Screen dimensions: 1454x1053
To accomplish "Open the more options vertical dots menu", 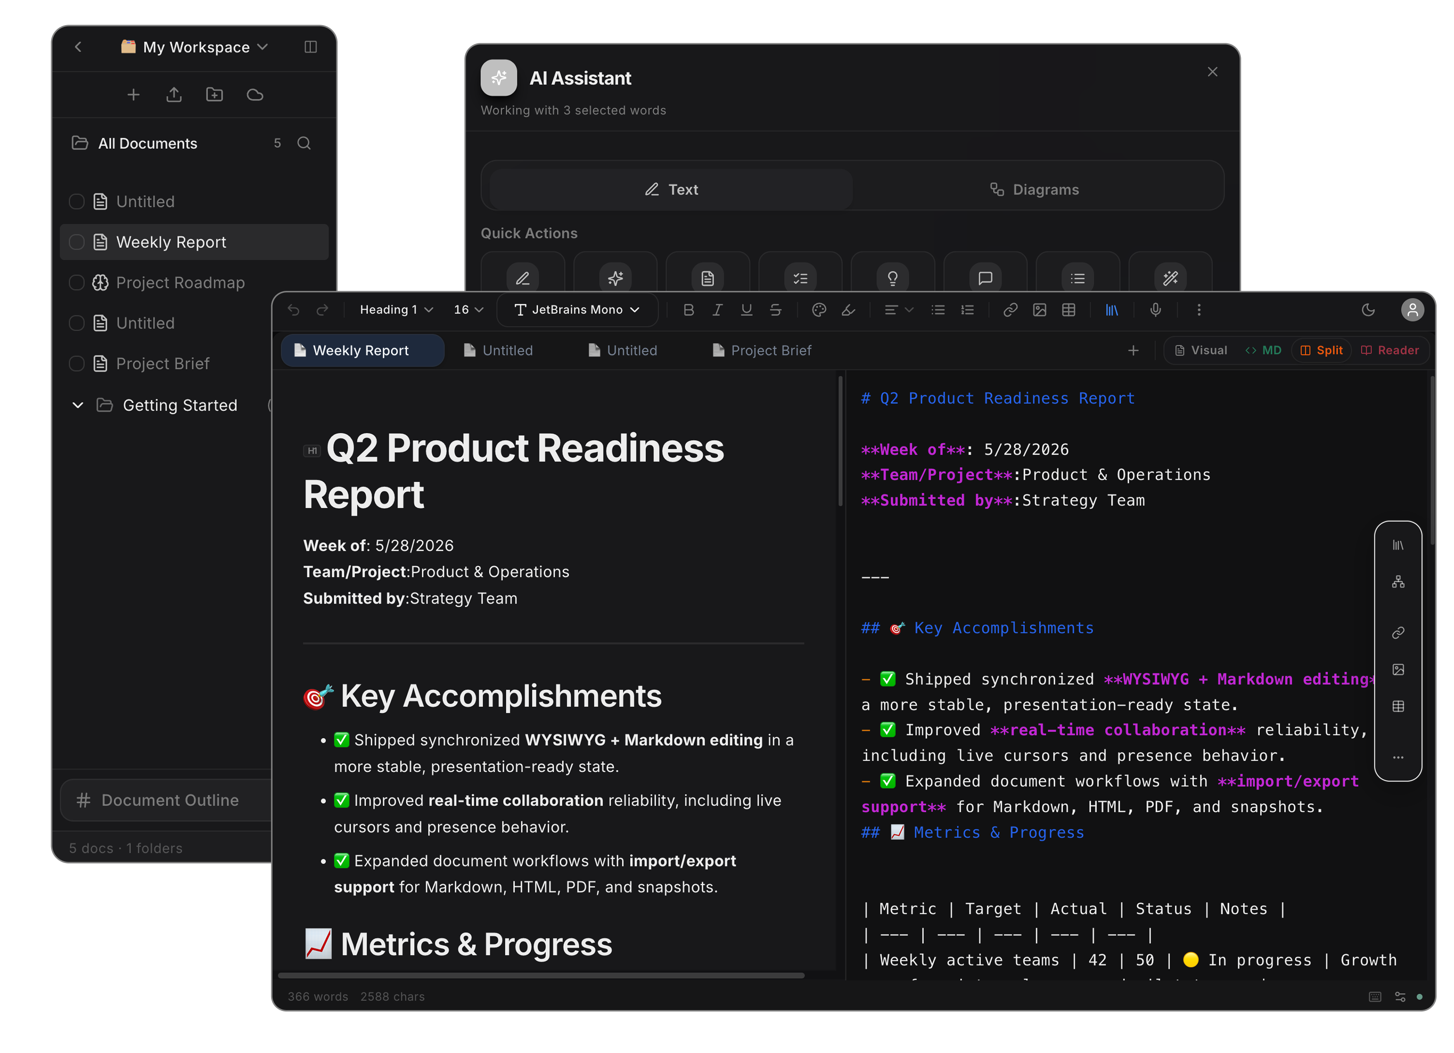I will [1199, 310].
